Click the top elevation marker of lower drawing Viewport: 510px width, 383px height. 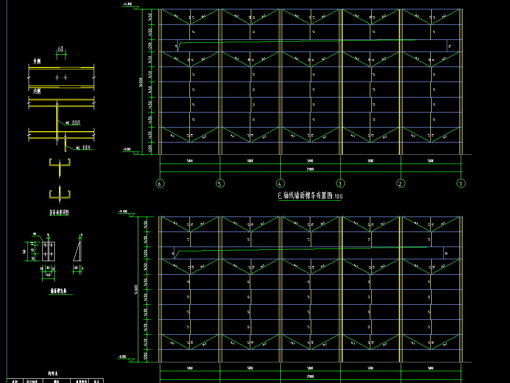coord(123,212)
